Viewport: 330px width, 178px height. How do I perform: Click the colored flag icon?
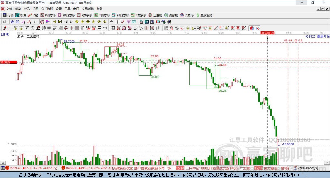(x=48, y=22)
